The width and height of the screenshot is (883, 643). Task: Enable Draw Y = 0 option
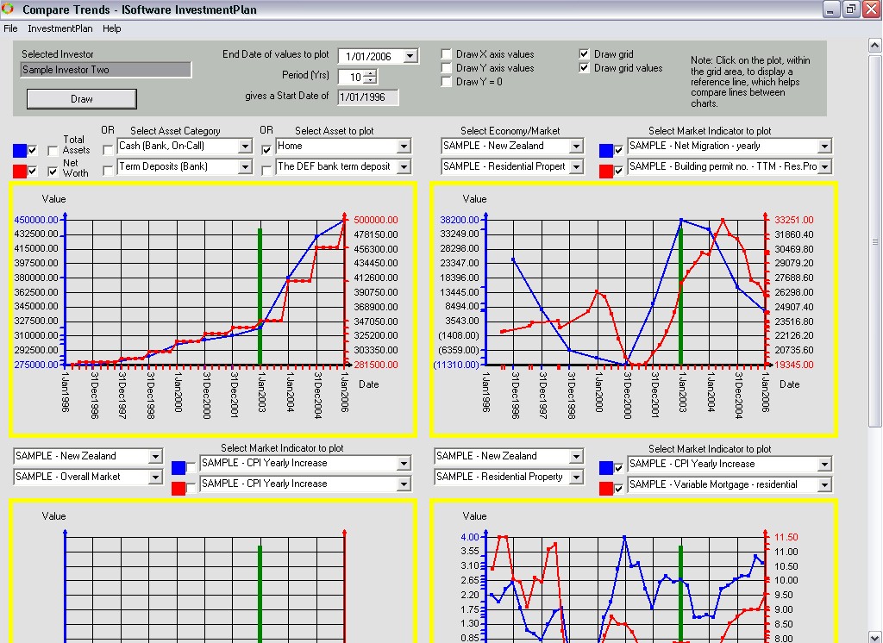pyautogui.click(x=447, y=82)
